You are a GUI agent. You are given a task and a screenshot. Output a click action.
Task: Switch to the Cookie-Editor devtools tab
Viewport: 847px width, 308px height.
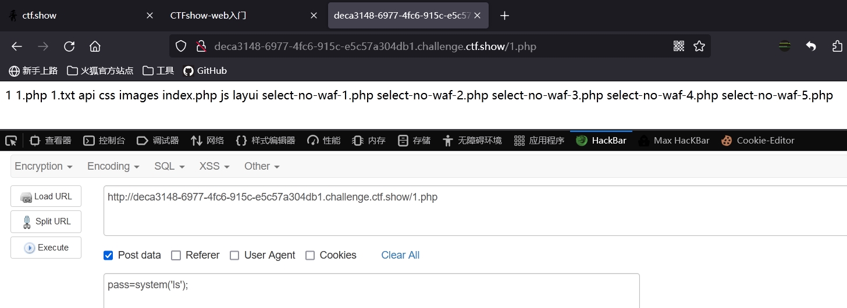coord(758,140)
